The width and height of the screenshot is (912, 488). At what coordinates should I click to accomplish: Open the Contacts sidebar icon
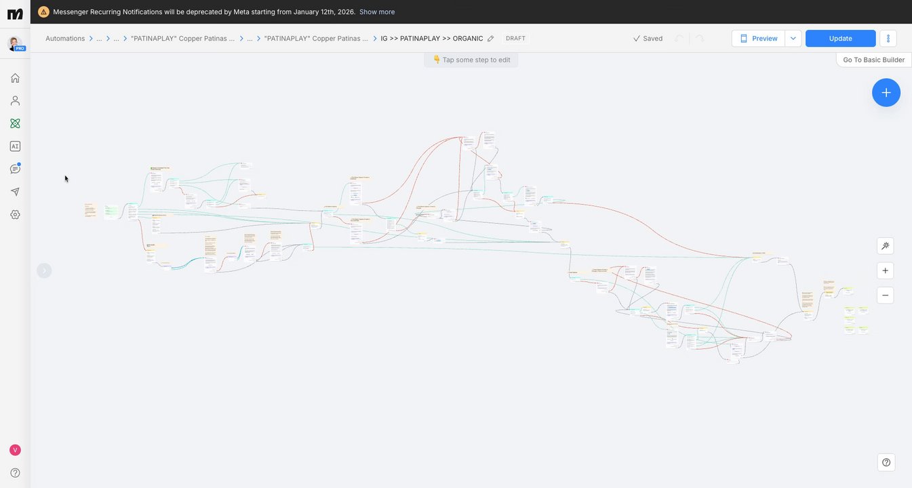(15, 100)
